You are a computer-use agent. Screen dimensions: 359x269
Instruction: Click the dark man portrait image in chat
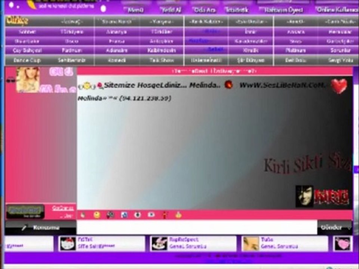click(304, 196)
